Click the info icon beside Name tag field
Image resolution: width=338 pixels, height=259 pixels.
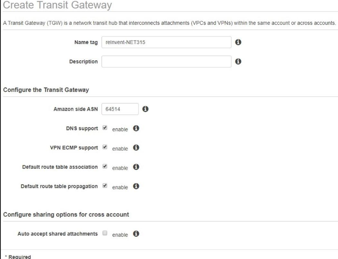click(x=238, y=42)
